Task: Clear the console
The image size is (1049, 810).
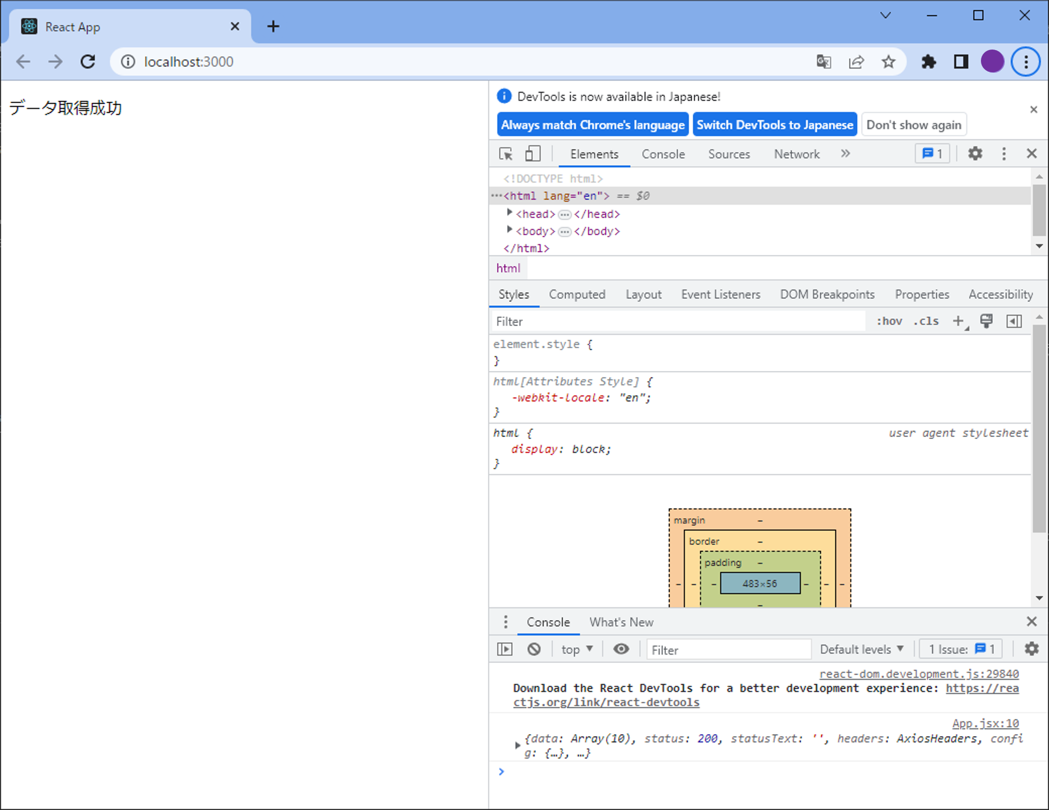Action: (534, 650)
